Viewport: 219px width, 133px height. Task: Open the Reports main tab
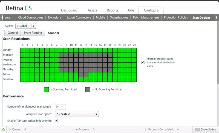pos(112,10)
